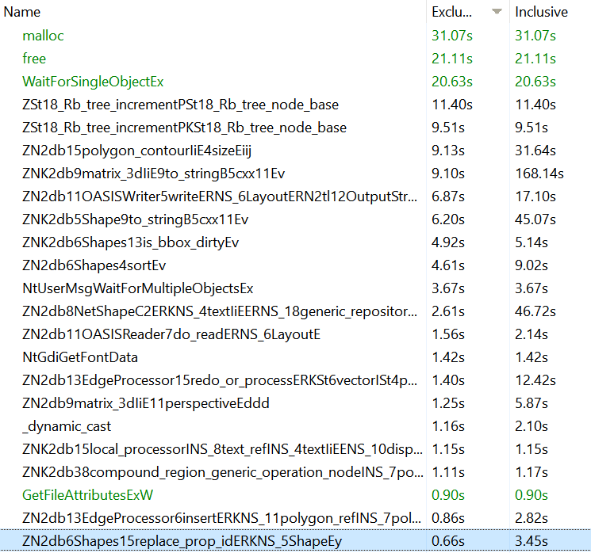Select NtUserMsgWaitForMultipleObjectsEx row

point(295,288)
